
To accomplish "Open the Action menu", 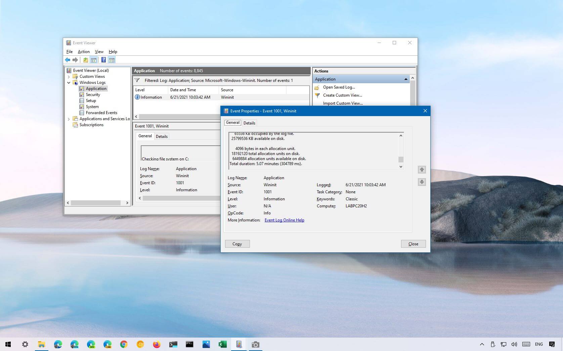I will tap(84, 52).
